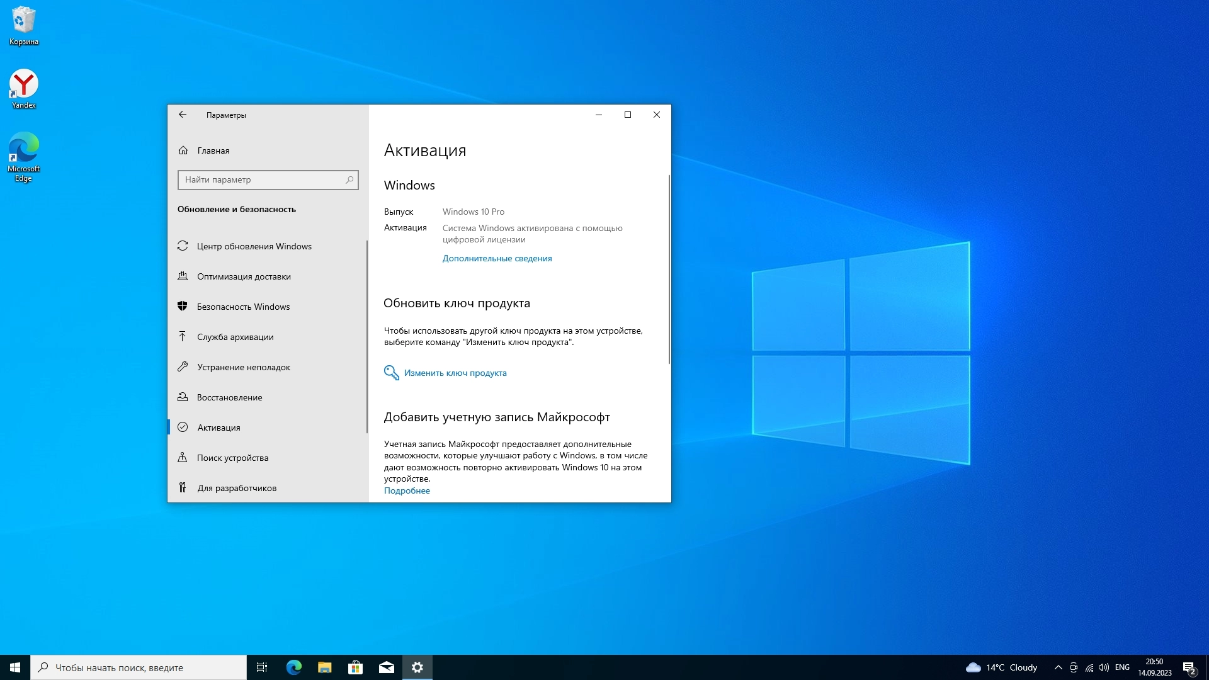
Task: Click Дополнительные сведения link
Action: pyautogui.click(x=497, y=258)
